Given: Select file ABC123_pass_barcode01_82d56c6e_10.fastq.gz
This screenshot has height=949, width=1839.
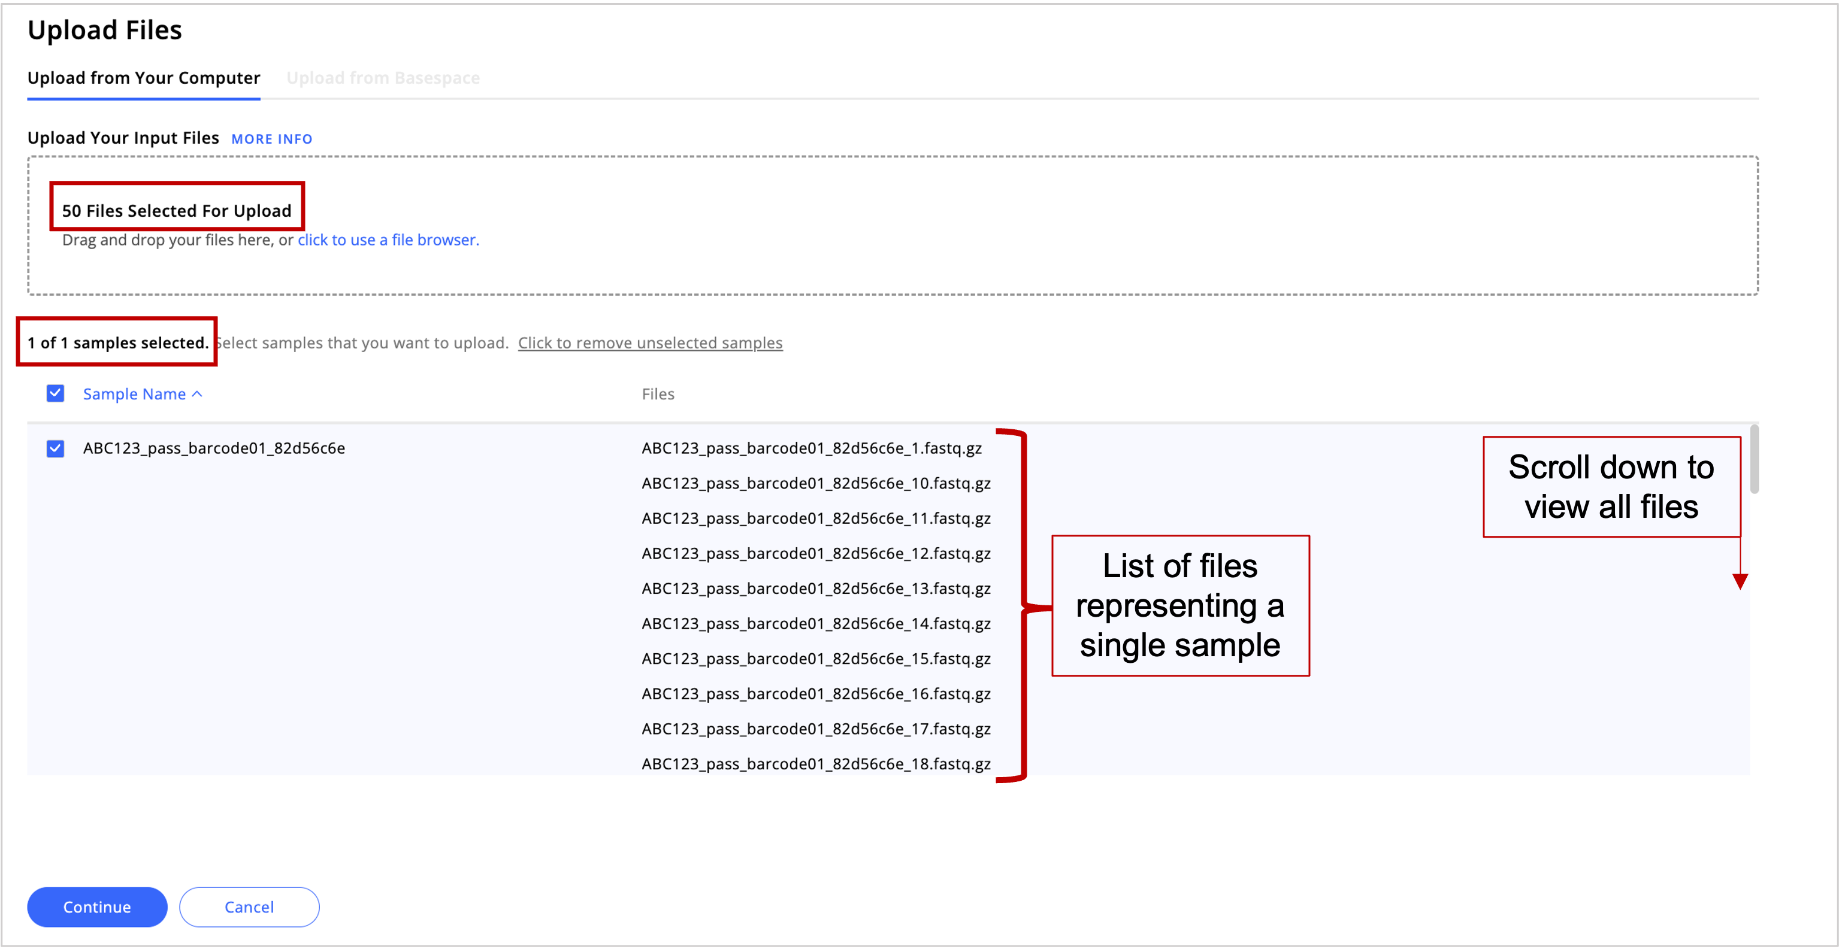Looking at the screenshot, I should click(x=816, y=483).
